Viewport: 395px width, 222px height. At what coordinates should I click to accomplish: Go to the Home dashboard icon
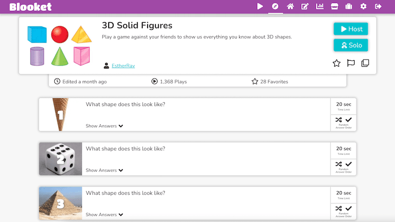pyautogui.click(x=290, y=6)
